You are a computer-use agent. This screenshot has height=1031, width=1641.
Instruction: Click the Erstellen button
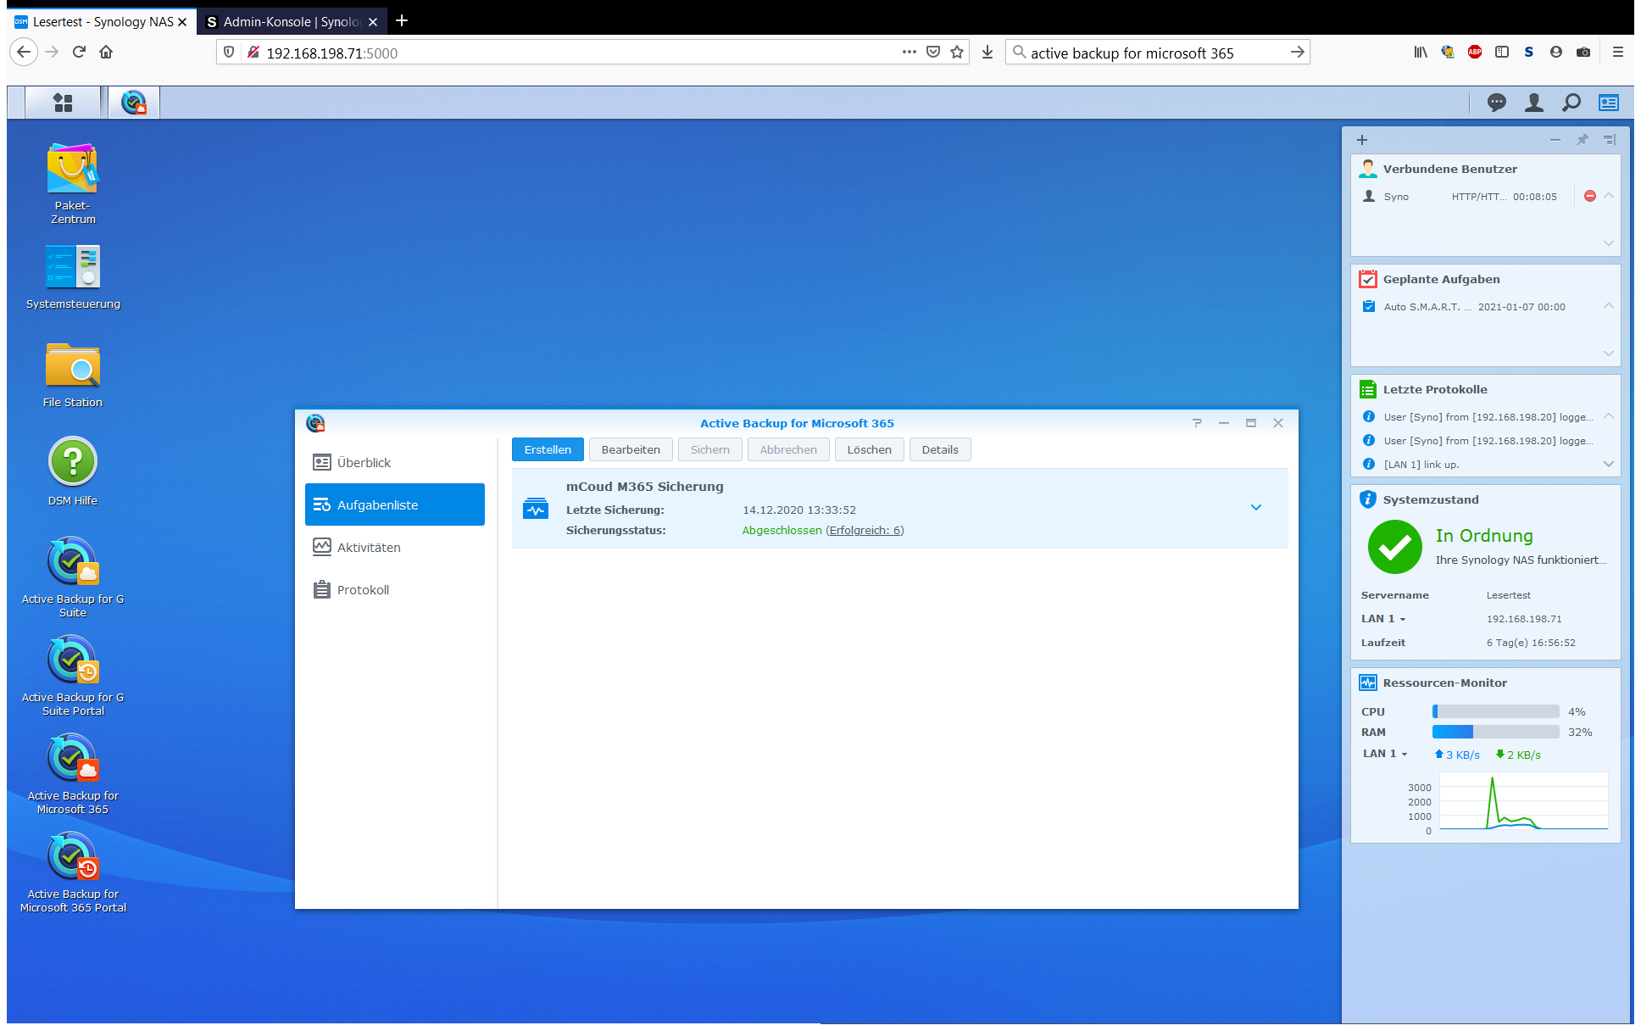pos(548,449)
